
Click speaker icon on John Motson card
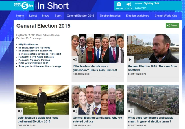pos(20,111)
